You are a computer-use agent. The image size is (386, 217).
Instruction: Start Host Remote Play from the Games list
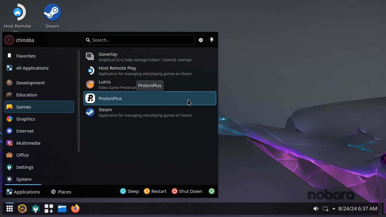tap(150, 71)
